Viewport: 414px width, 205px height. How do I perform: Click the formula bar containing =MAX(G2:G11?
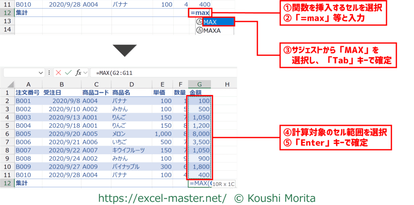click(x=166, y=73)
